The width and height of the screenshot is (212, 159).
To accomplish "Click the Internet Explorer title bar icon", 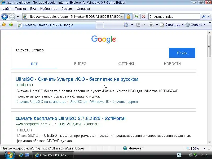I will [x=3, y=2].
